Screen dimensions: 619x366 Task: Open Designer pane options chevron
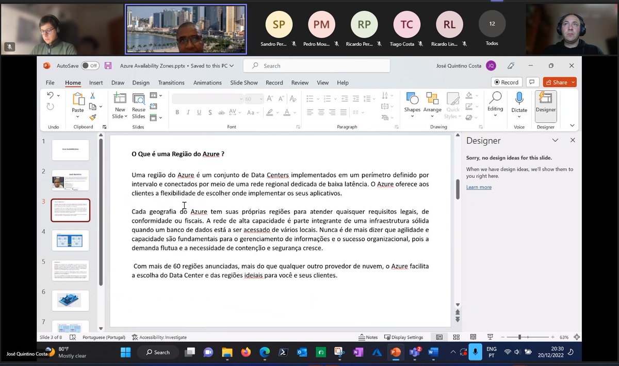click(555, 140)
